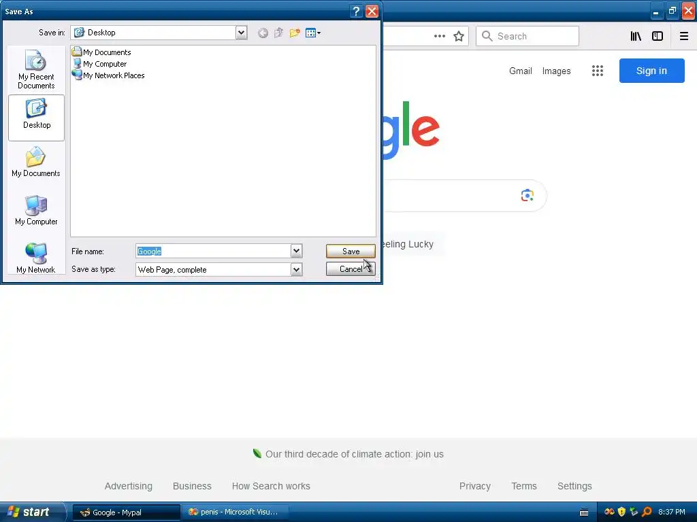Click the Cancel button
The height and width of the screenshot is (522, 697).
click(351, 269)
